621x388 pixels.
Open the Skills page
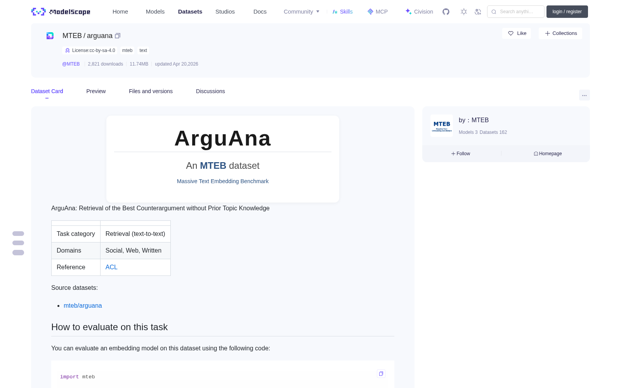coord(343,12)
